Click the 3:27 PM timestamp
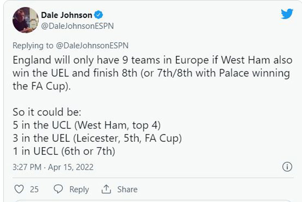Screen dimensions: 302x202 tap(27, 167)
